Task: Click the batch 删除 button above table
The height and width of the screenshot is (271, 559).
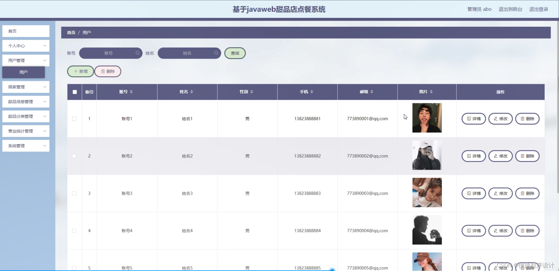Action: pos(108,71)
